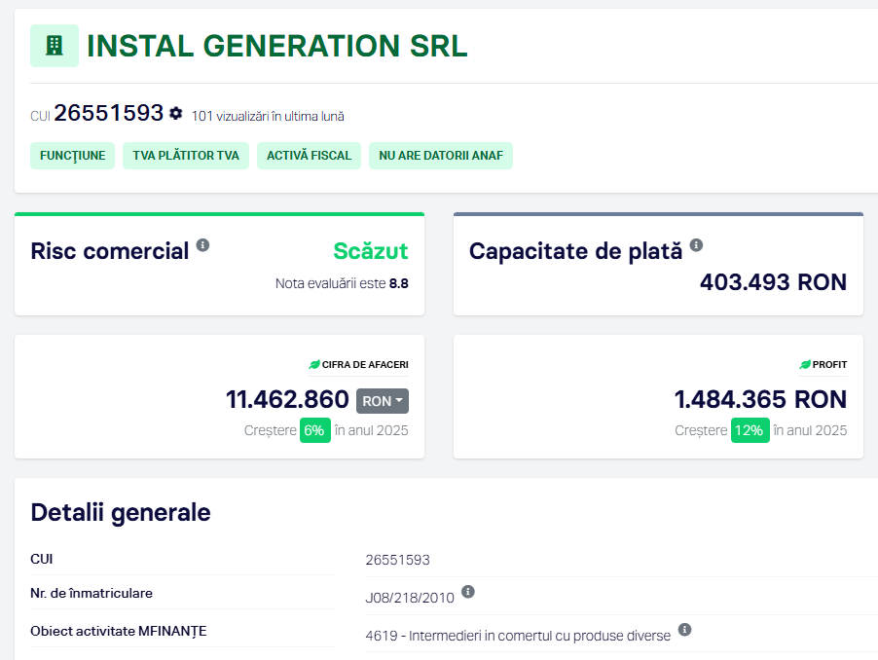Screen dimensions: 878x660
Task: Click the NU ARE DATORII ANAF badge
Action: click(x=441, y=156)
